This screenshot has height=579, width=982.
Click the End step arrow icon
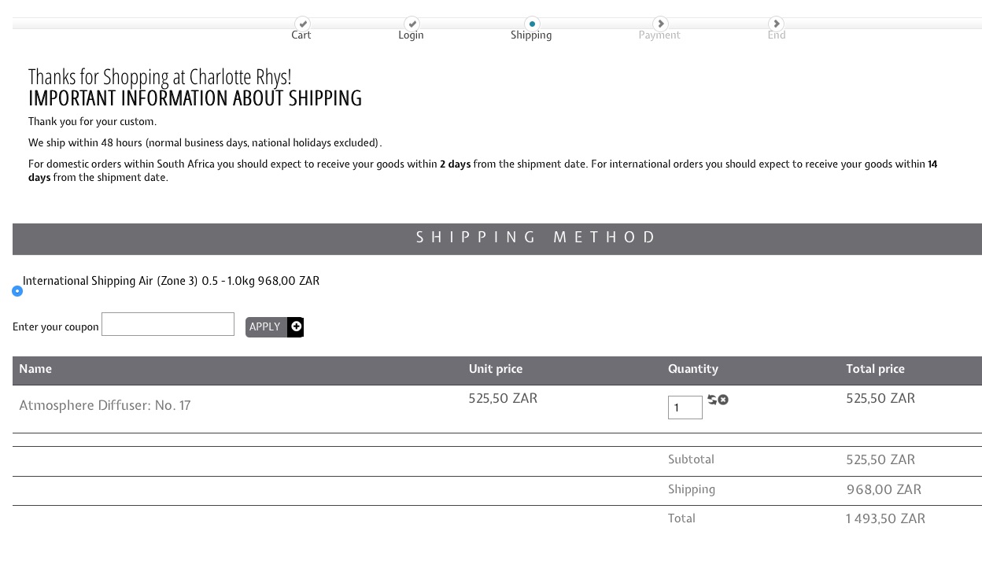pos(776,24)
